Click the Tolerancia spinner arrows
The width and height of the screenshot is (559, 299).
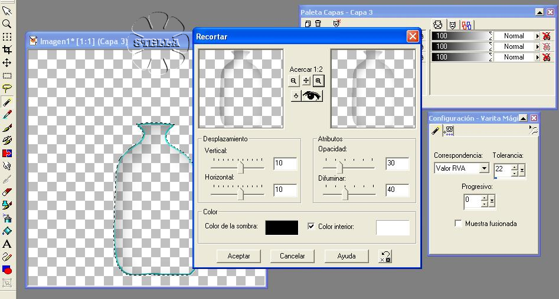pos(514,170)
